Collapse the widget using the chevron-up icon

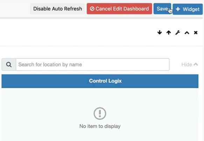tap(187, 33)
